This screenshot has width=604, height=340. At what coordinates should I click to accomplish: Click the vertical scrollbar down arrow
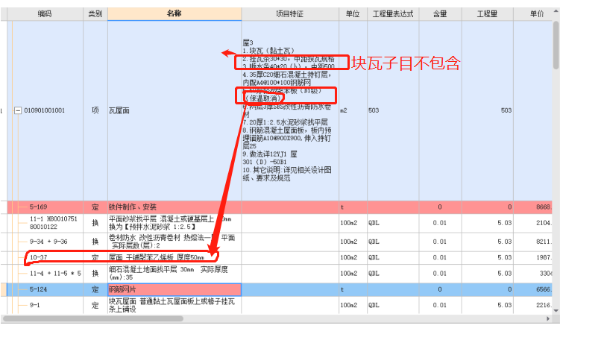(556, 311)
